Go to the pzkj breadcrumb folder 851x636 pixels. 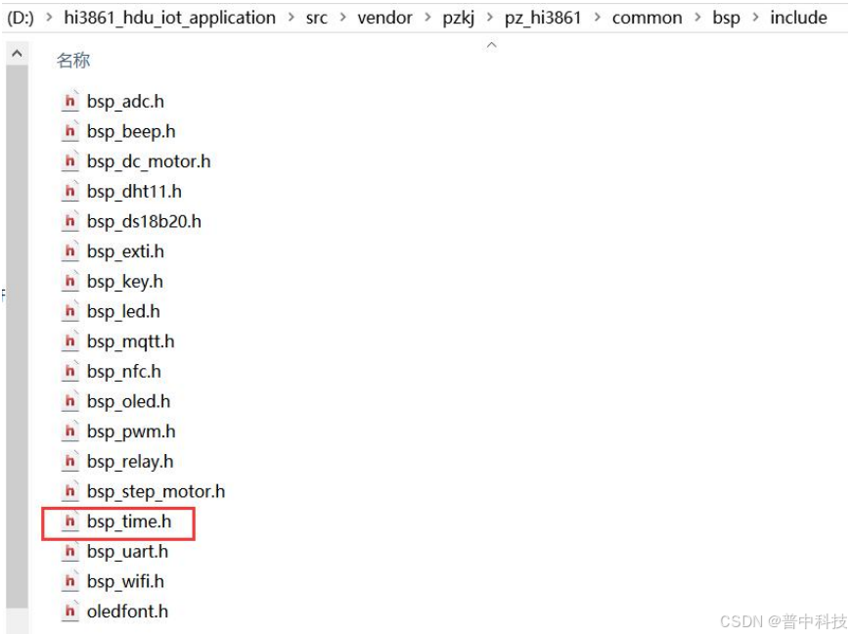(x=459, y=18)
